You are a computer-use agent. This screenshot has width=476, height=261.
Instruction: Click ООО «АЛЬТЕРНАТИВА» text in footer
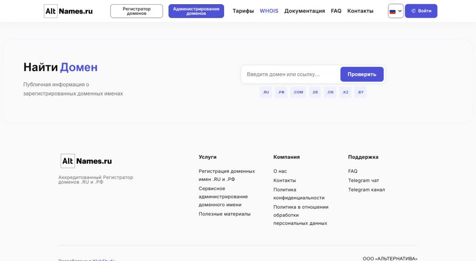tap(390, 259)
